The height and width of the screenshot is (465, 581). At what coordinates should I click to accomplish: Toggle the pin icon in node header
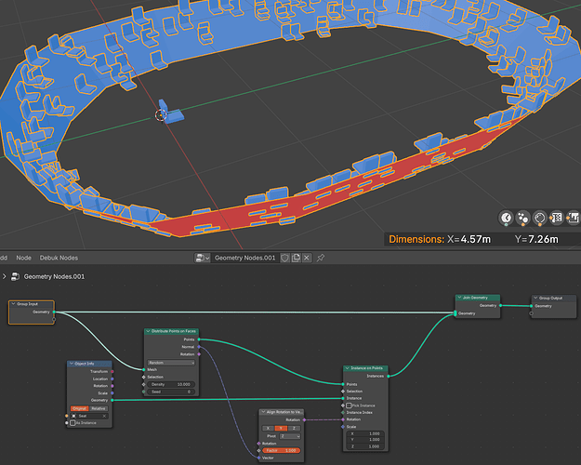(x=321, y=258)
